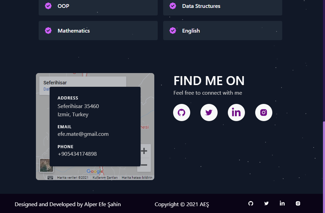Click the Harita hatası bildirin link
325x213 pixels.
click(x=136, y=177)
